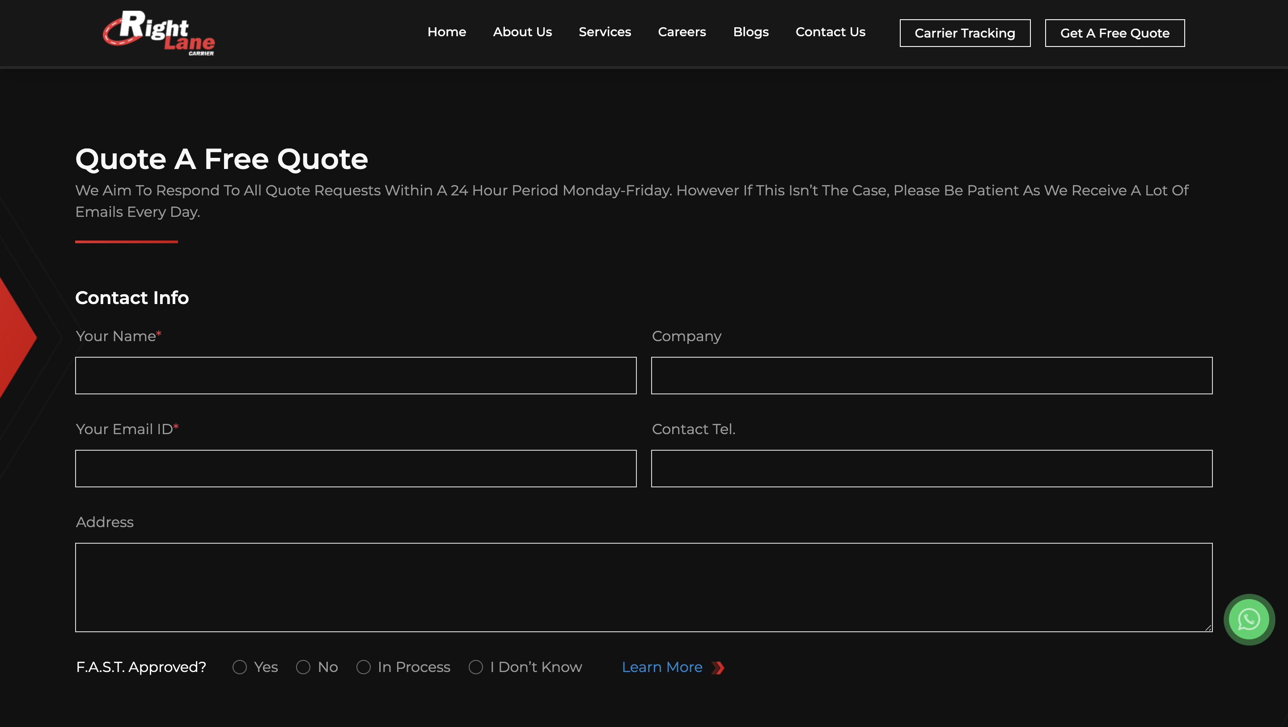Image resolution: width=1288 pixels, height=727 pixels.
Task: Click the Home navigation menu item
Action: [x=447, y=32]
